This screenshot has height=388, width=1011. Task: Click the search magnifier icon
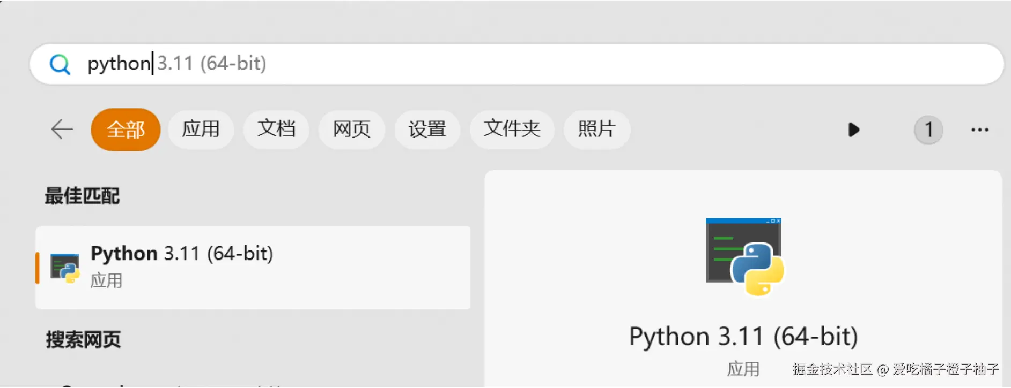tap(60, 64)
